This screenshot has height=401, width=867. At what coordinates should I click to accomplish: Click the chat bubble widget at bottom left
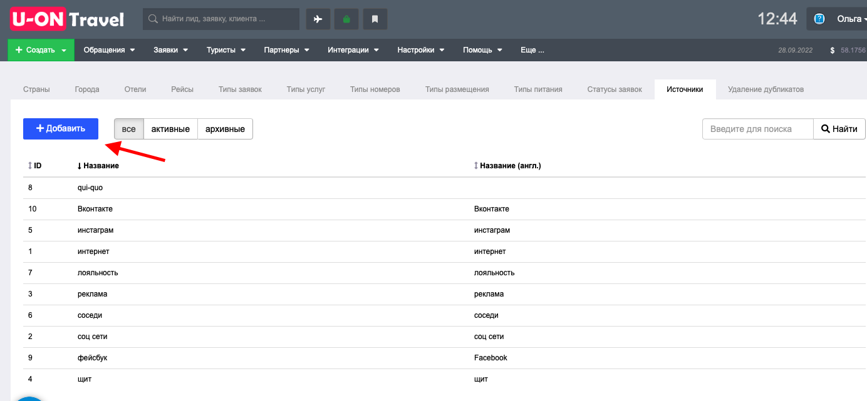(x=29, y=397)
